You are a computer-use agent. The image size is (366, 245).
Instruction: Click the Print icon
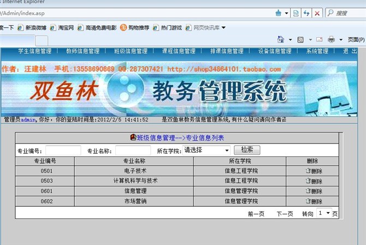pos(331,40)
